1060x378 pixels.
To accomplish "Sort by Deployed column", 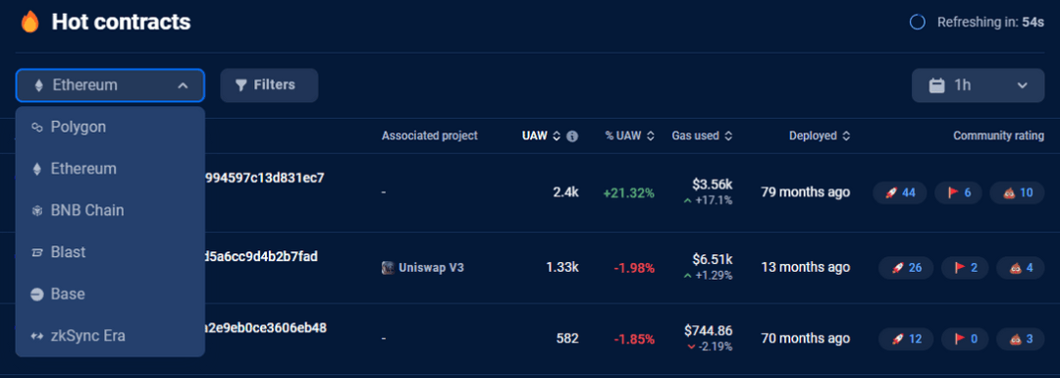I will (820, 135).
